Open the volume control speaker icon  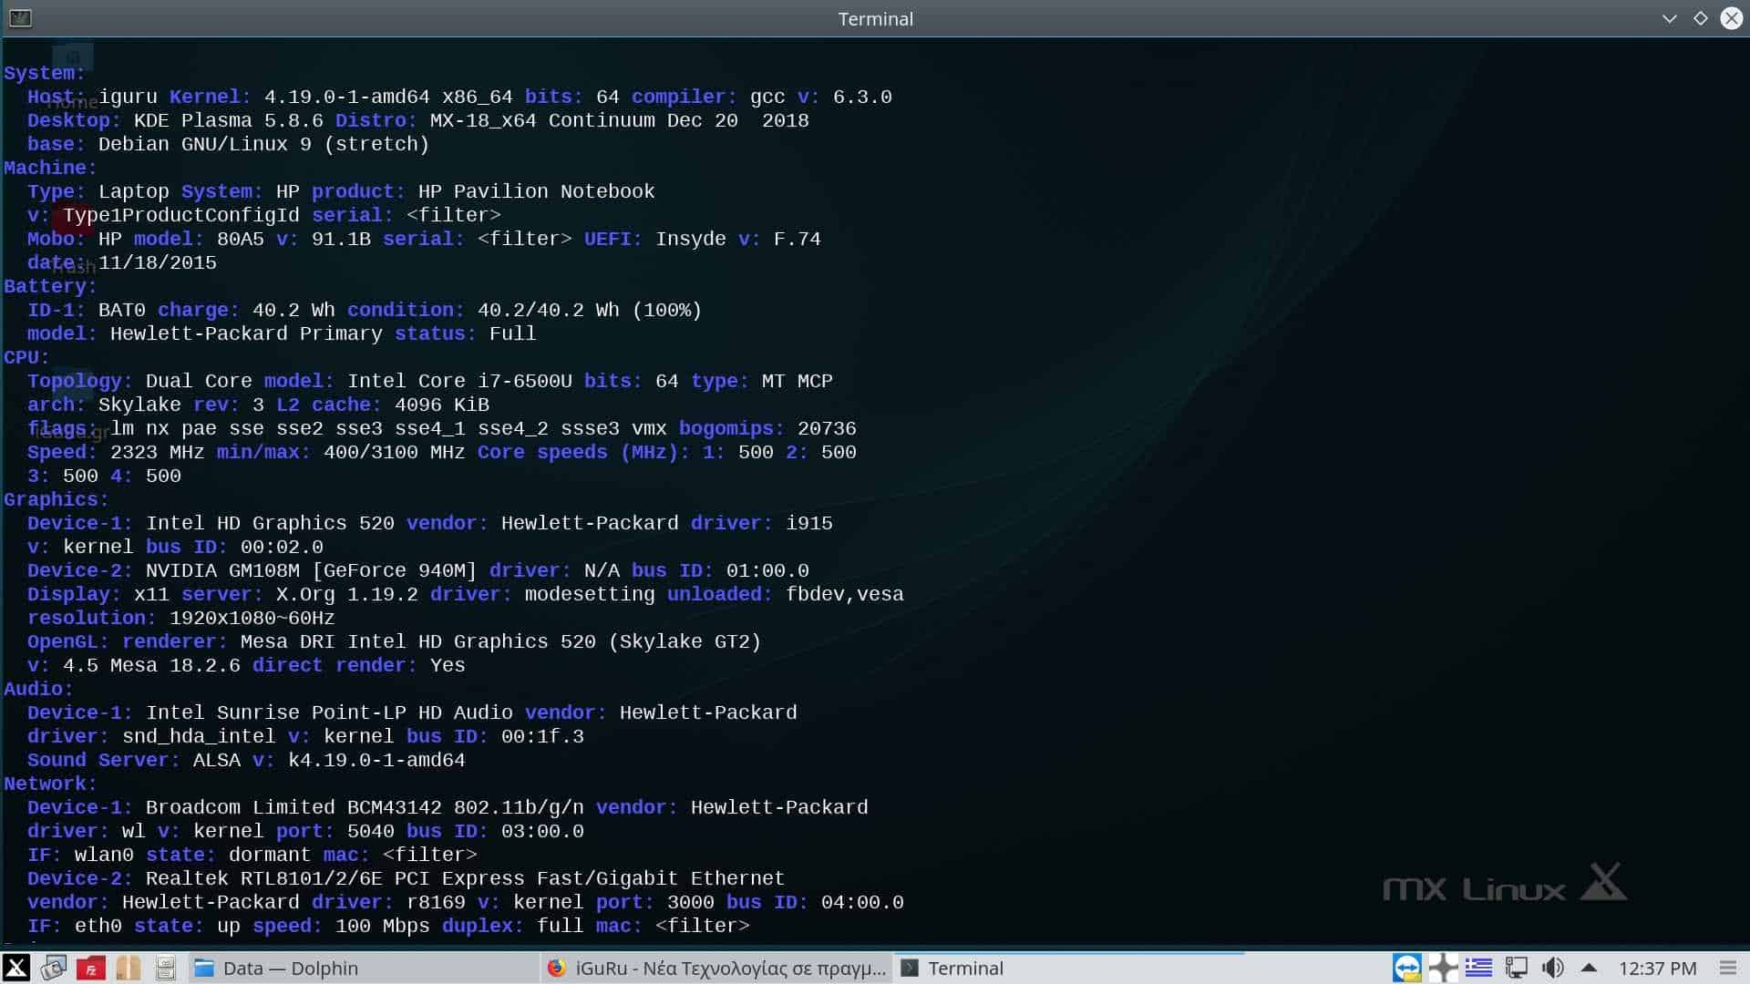pos(1553,968)
